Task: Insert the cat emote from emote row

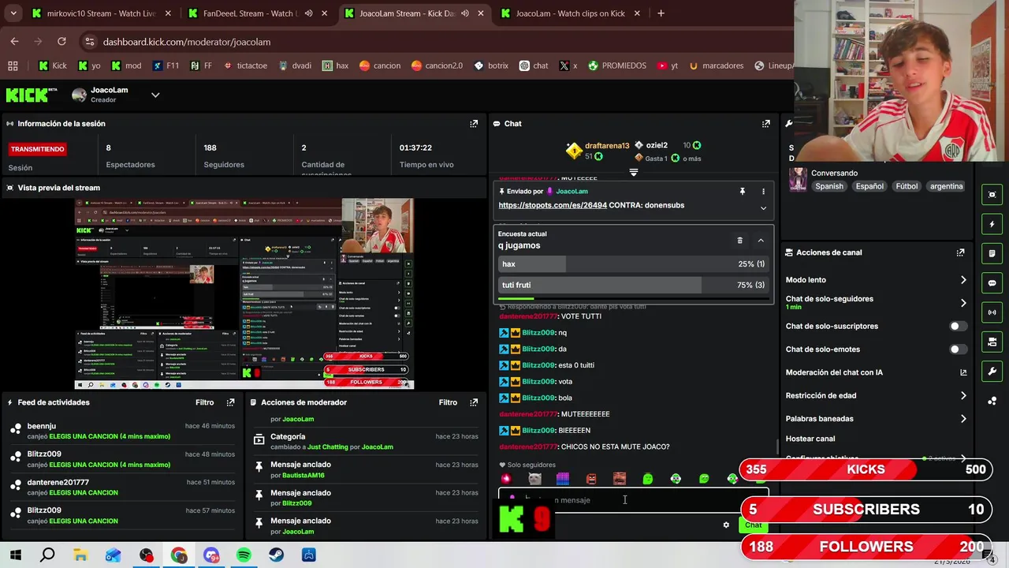Action: (534, 479)
